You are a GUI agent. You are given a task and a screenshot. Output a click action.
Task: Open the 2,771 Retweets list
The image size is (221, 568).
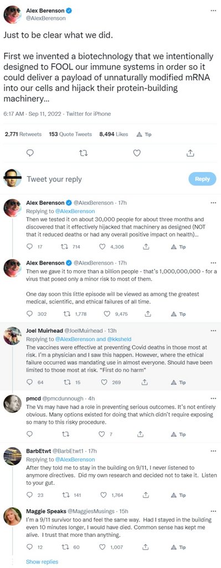pos(23,134)
